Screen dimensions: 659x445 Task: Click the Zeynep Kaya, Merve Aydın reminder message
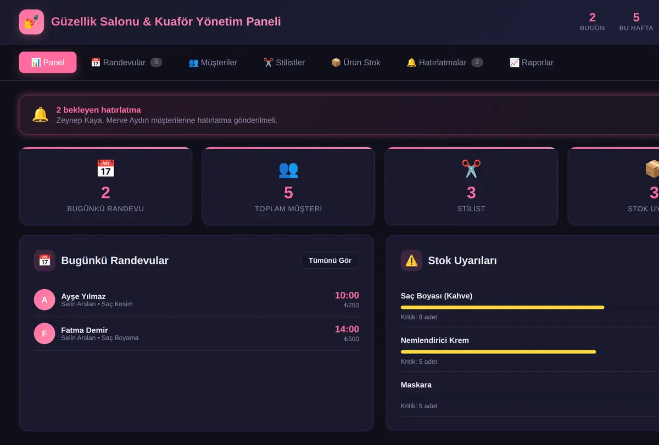click(x=167, y=120)
